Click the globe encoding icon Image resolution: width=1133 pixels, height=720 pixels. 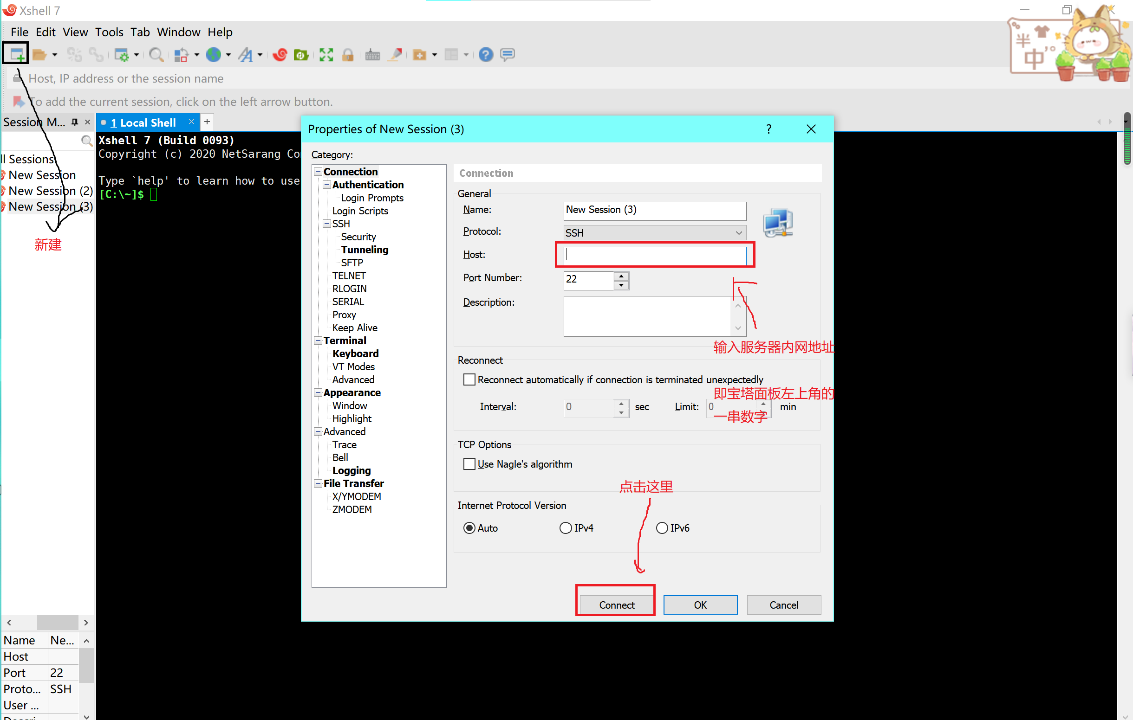pyautogui.click(x=214, y=55)
